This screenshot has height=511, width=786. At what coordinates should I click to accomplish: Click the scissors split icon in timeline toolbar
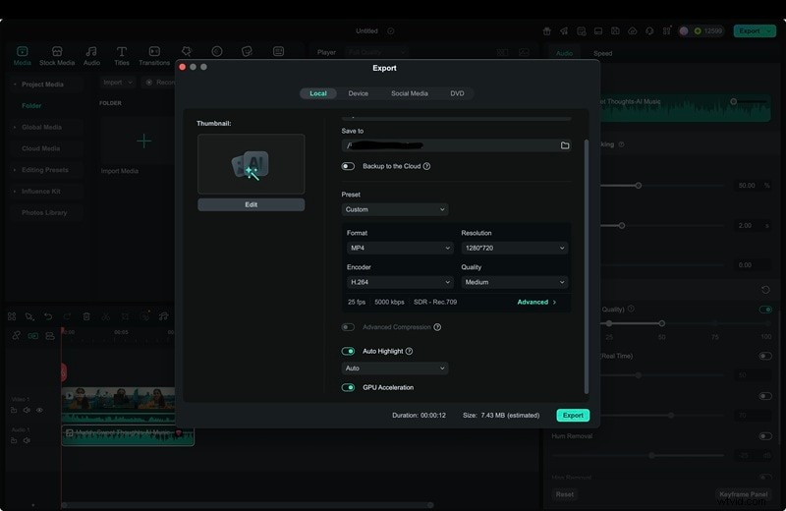pyautogui.click(x=106, y=316)
